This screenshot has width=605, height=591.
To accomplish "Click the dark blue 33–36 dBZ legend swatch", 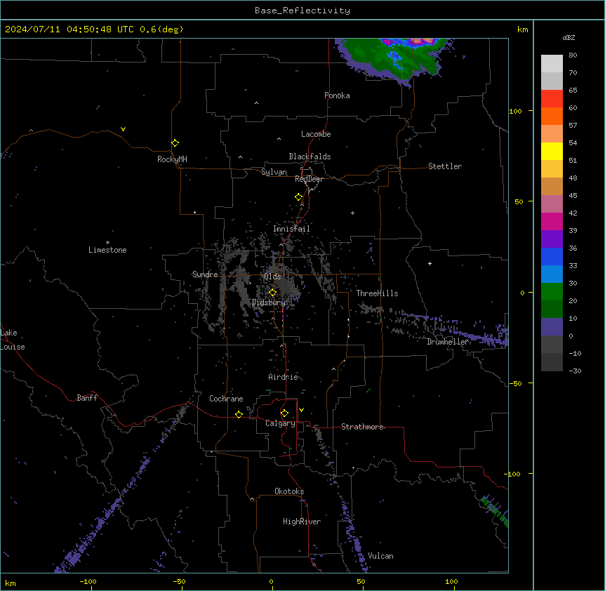I will 552,256.
